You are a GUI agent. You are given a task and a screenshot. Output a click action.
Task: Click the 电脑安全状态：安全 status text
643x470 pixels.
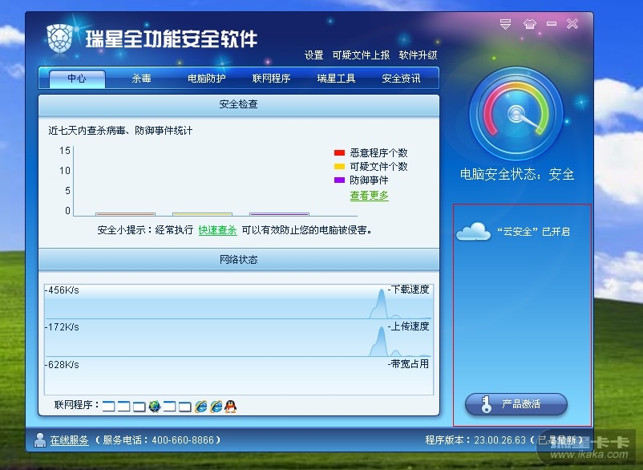click(x=516, y=174)
